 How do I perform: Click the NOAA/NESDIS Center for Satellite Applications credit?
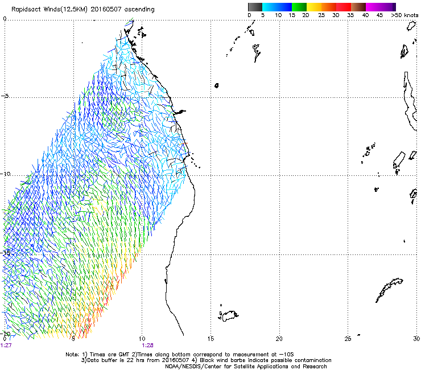[246, 367]
